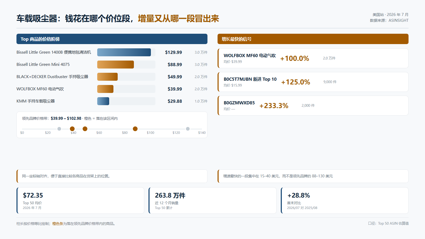Click the 增长最快的信号 header

tap(313, 39)
